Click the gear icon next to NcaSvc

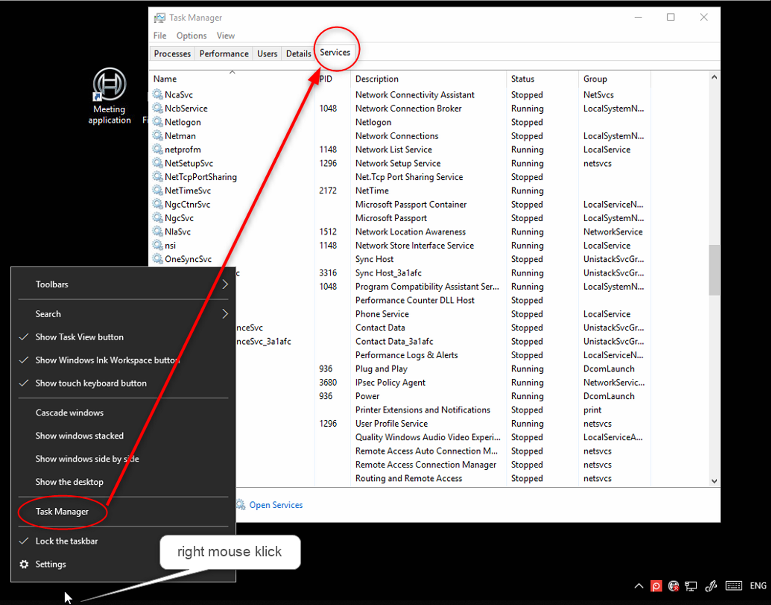[158, 94]
